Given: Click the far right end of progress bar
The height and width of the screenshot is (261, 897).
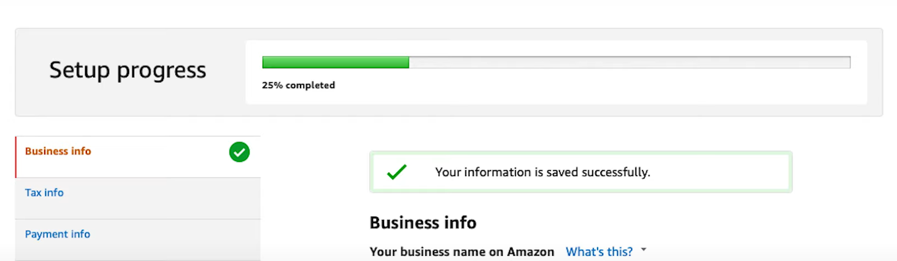Looking at the screenshot, I should click(847, 62).
